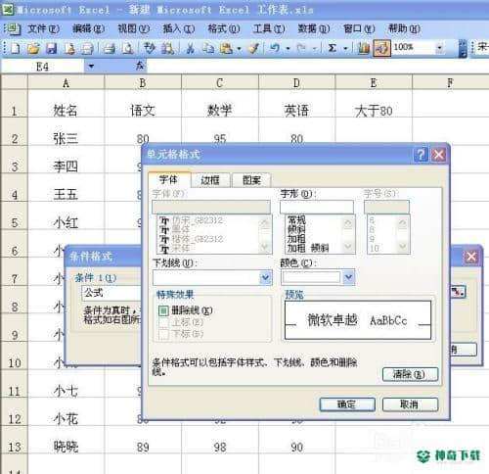Click the New workbook toolbar icon
489x474 pixels.
16,48
